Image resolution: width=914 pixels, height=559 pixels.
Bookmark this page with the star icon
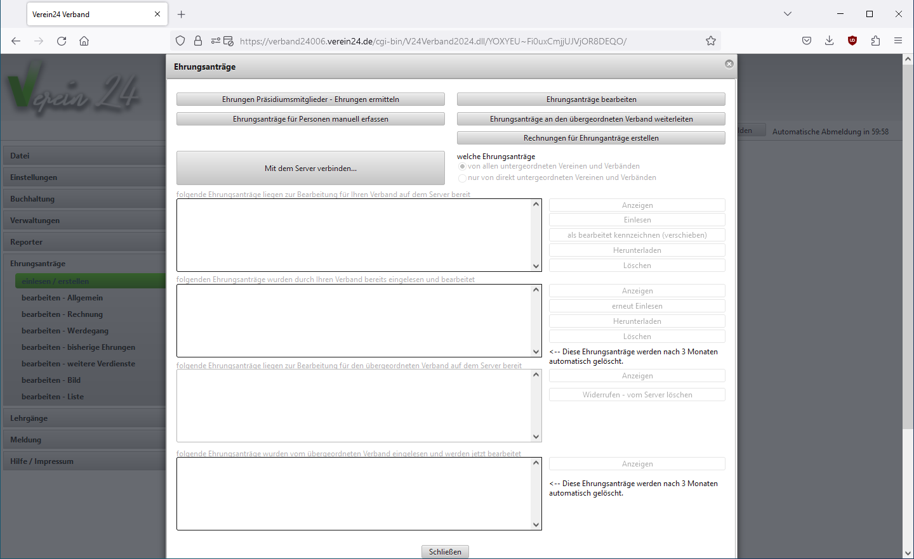click(711, 41)
